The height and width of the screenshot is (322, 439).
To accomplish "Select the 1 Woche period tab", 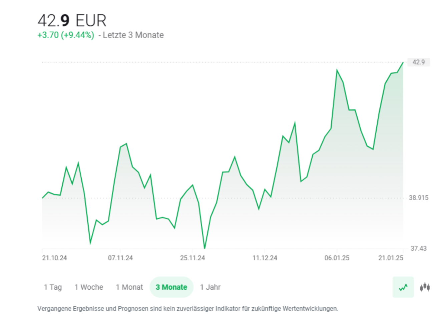I will click(x=89, y=287).
